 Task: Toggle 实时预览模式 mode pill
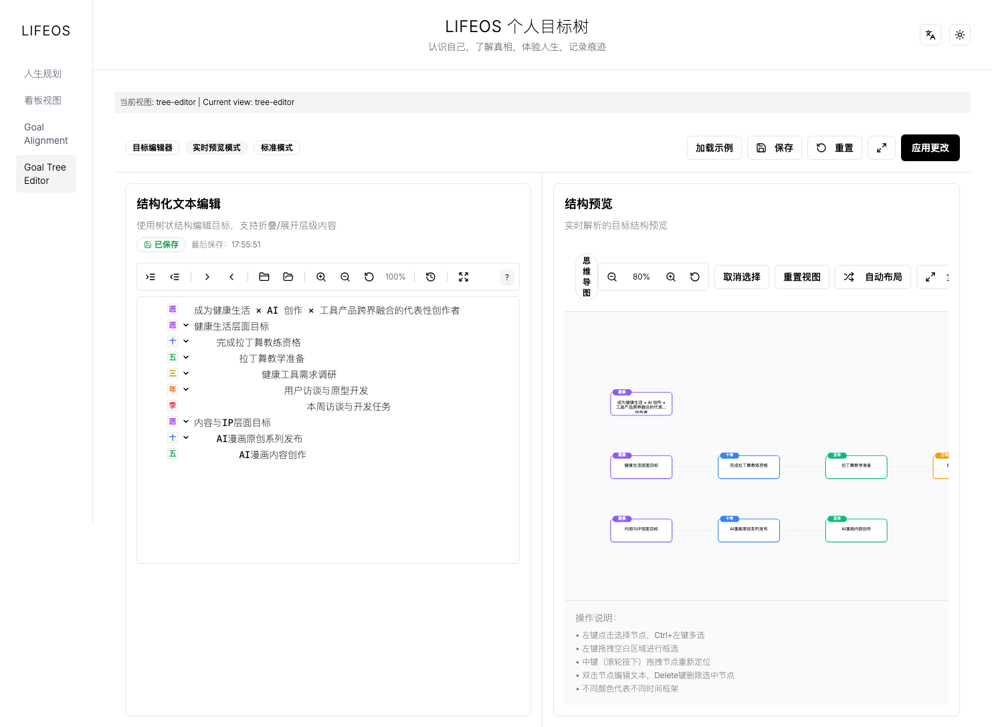(216, 148)
